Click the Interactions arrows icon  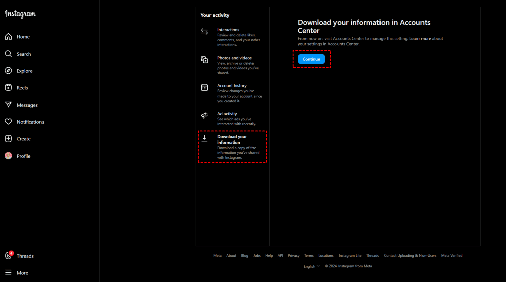tap(204, 31)
